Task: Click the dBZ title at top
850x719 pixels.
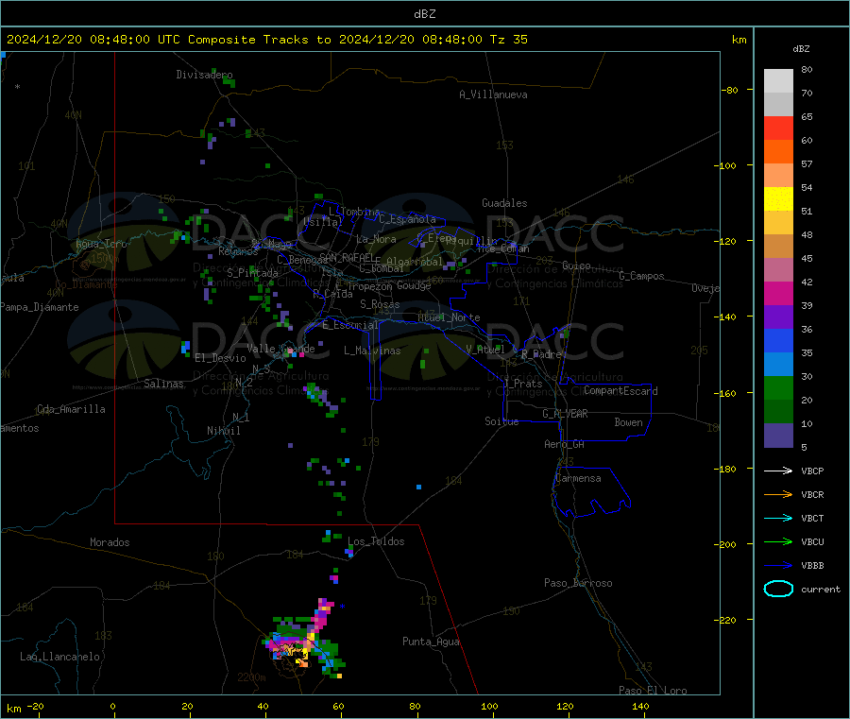Action: pos(424,14)
